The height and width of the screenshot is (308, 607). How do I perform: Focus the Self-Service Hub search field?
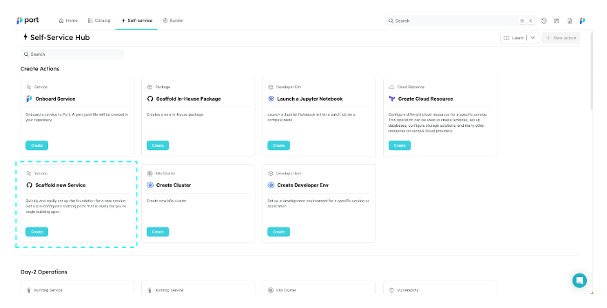pyautogui.click(x=72, y=54)
